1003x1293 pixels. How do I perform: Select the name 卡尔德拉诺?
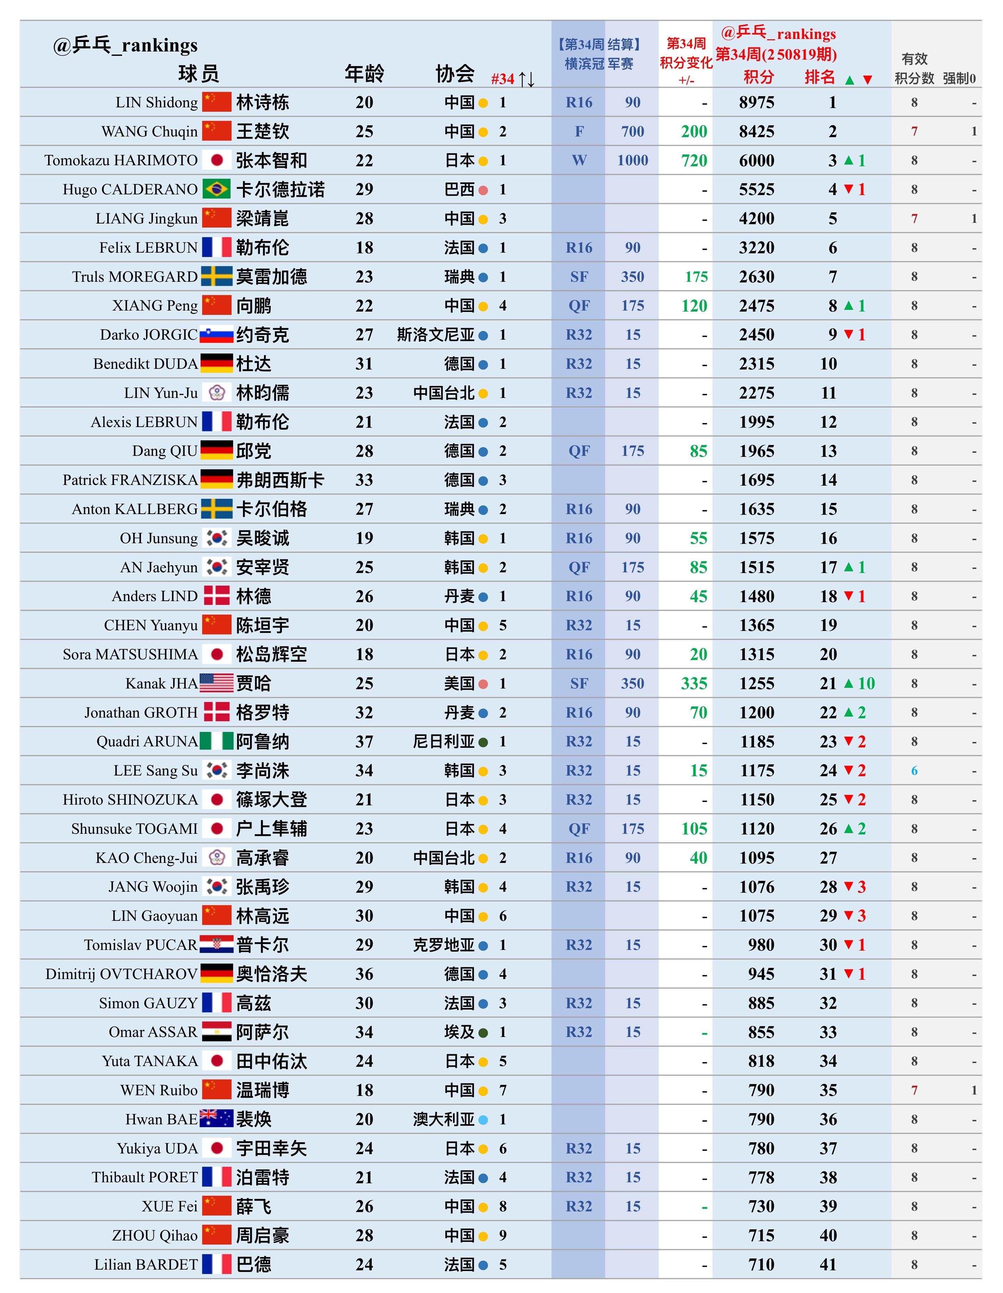[x=280, y=189]
